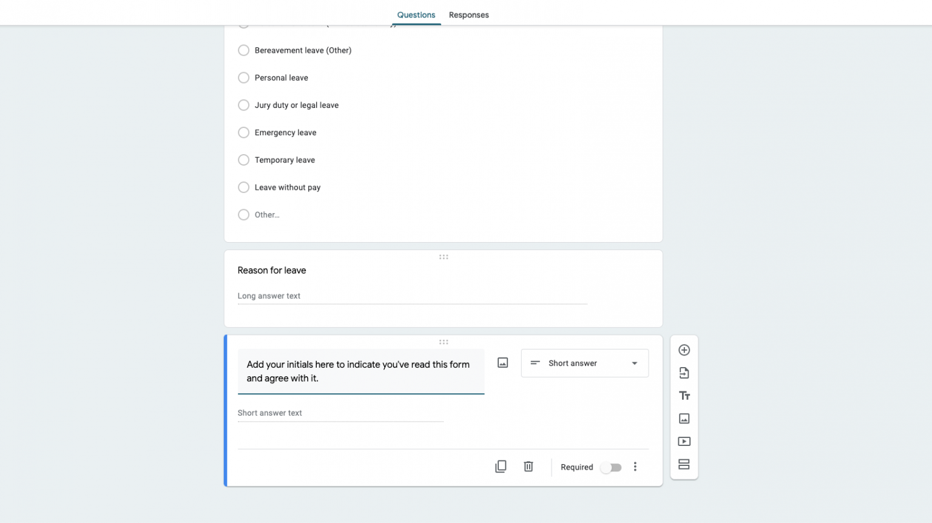Screen dimensions: 932x523
Task: Open the Short answer type dropdown
Action: coord(584,363)
